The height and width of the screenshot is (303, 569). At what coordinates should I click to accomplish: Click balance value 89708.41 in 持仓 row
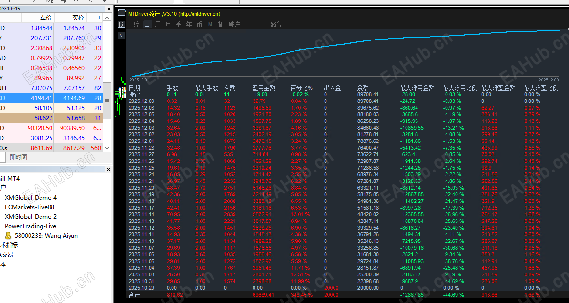pyautogui.click(x=368, y=94)
